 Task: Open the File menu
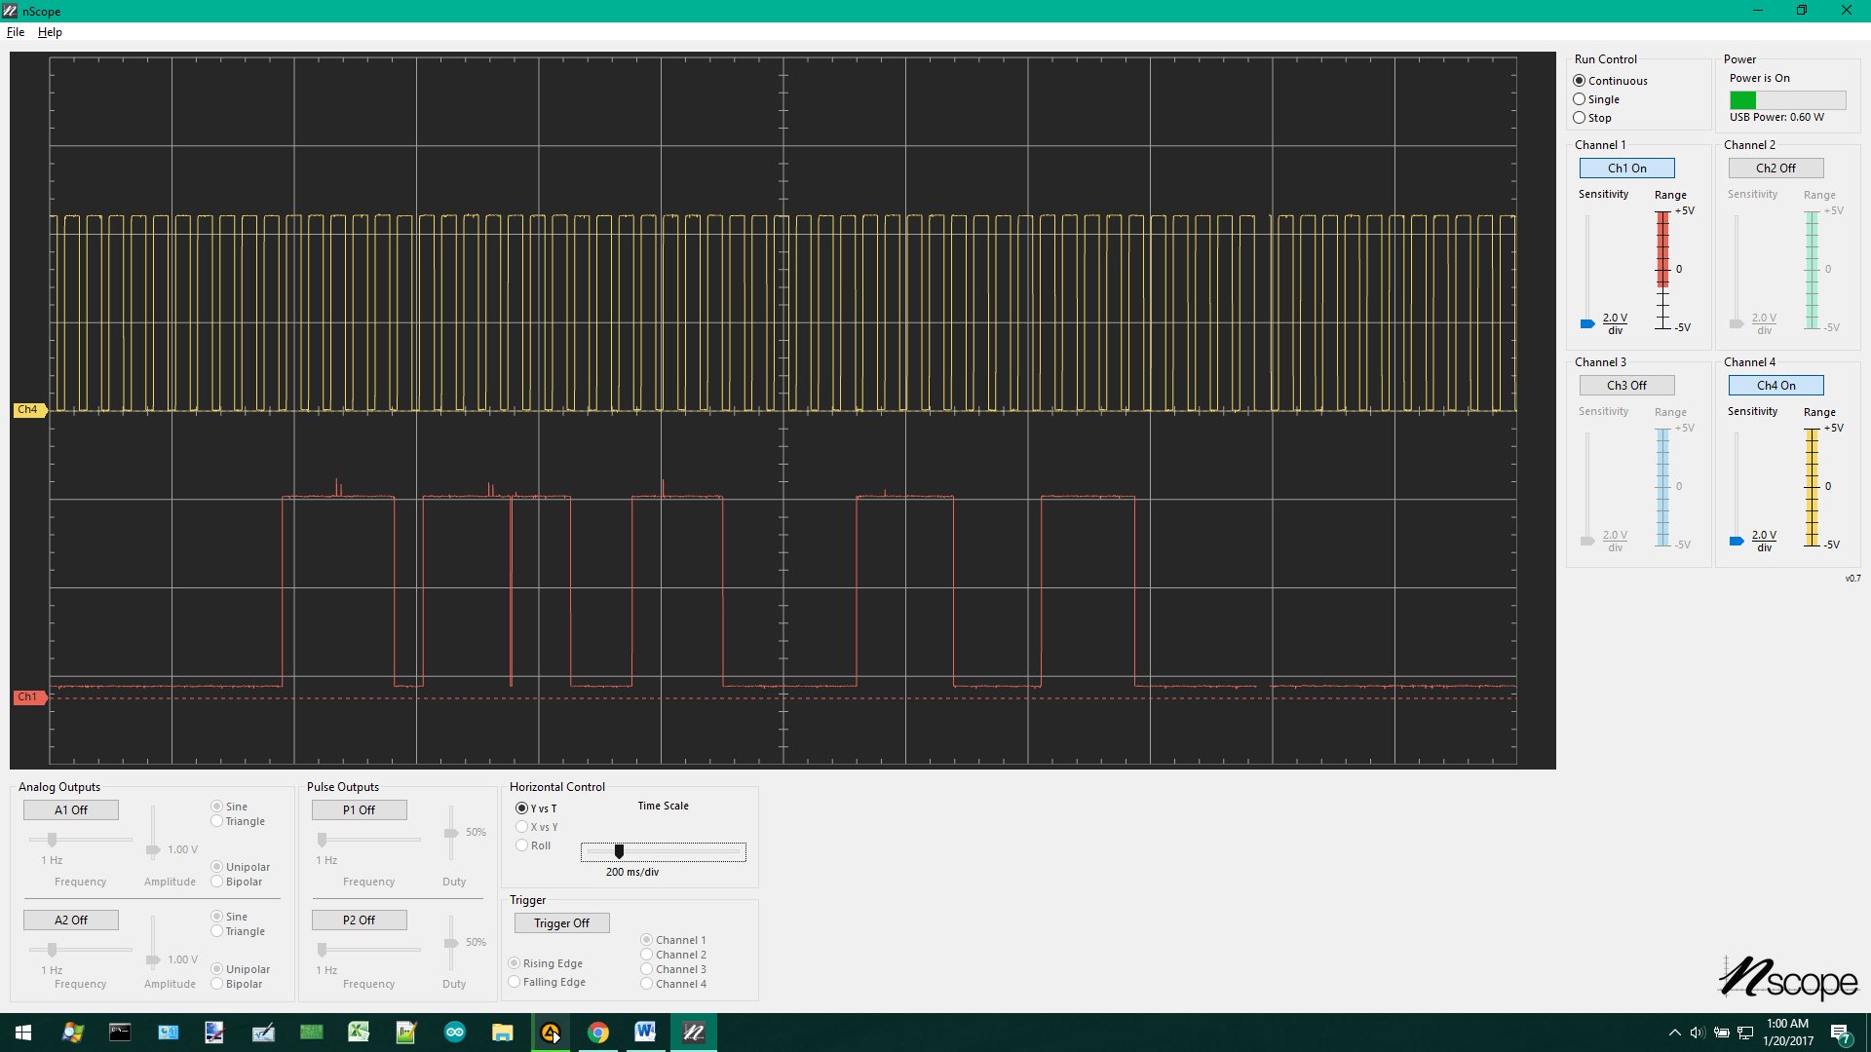point(16,31)
